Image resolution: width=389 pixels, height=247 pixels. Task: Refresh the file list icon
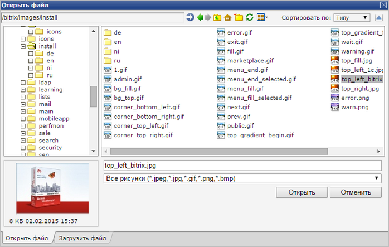click(250, 17)
